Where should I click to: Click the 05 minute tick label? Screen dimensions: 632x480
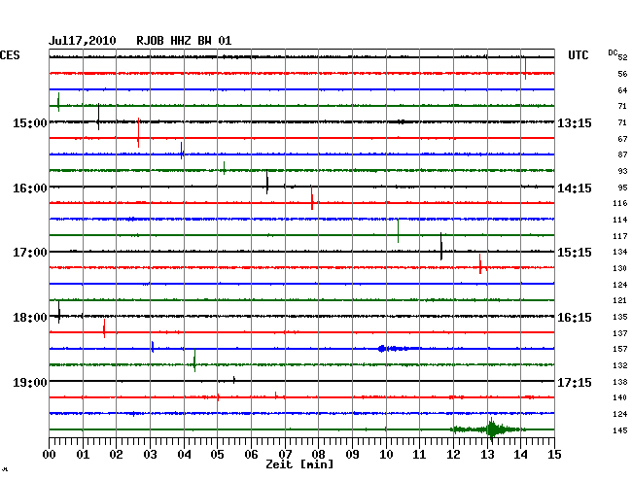217,454
